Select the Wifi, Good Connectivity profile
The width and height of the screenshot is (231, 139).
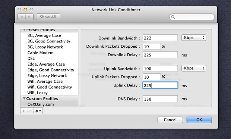click(49, 87)
